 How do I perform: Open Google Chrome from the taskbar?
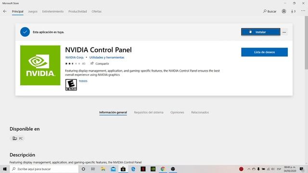pyautogui.click(x=163, y=169)
